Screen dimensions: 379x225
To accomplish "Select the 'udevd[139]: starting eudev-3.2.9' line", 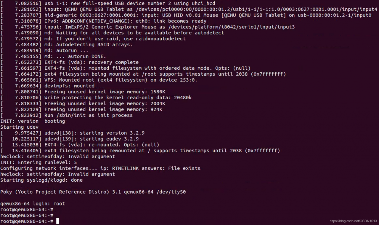I will point(91,139).
